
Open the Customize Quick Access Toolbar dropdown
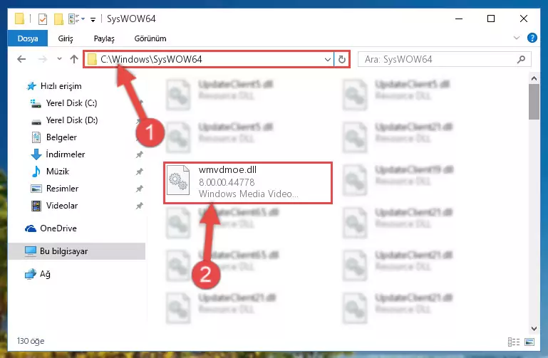tap(93, 19)
